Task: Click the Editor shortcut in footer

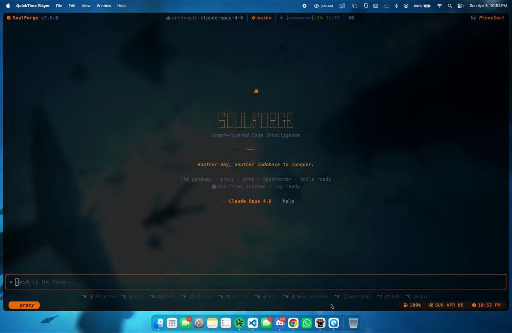Action: point(196,296)
